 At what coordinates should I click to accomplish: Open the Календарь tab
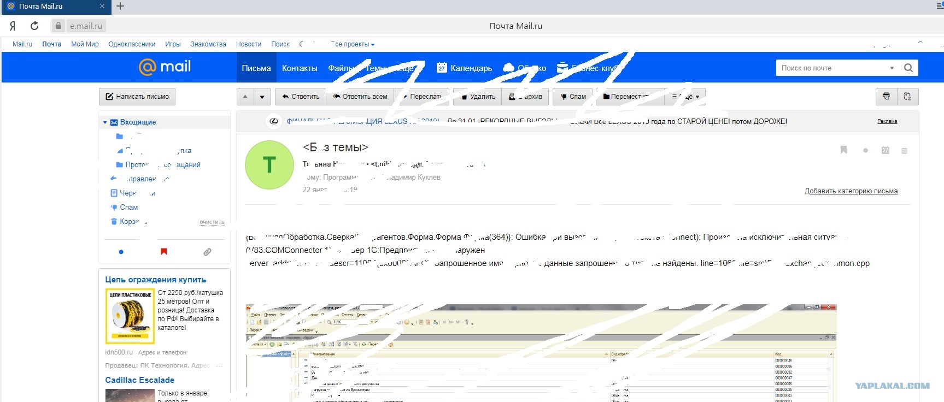tap(465, 68)
